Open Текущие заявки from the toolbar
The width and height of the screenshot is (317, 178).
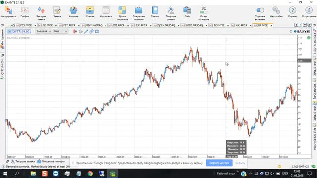[171, 13]
